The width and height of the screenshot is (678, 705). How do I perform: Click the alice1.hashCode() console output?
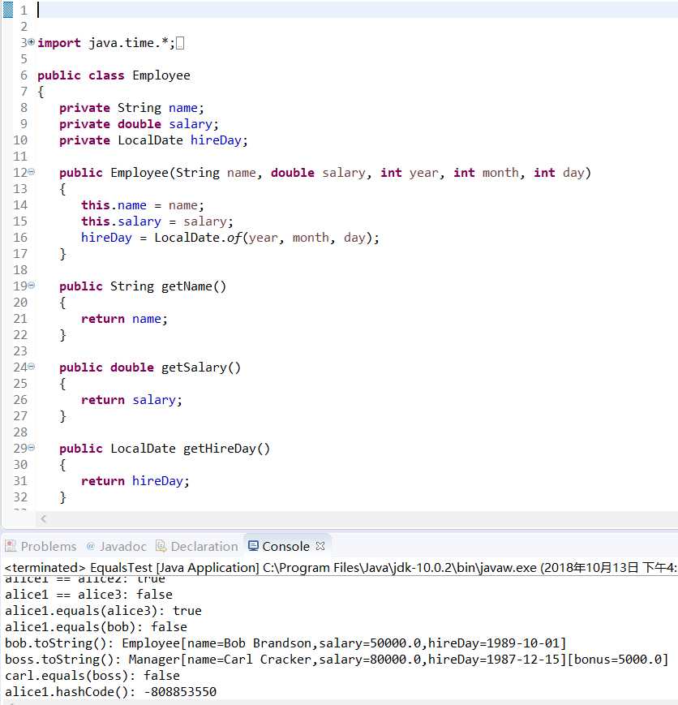coord(110,691)
